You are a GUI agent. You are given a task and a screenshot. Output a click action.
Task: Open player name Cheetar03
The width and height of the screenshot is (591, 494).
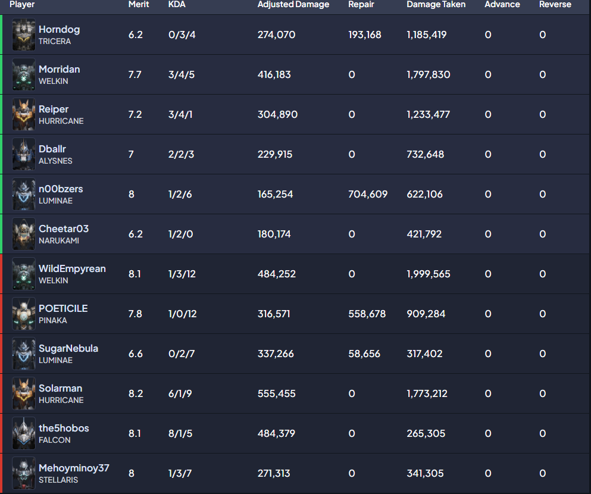click(x=64, y=229)
